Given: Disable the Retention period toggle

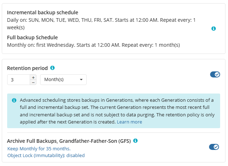Looking at the screenshot, I should [215, 74].
